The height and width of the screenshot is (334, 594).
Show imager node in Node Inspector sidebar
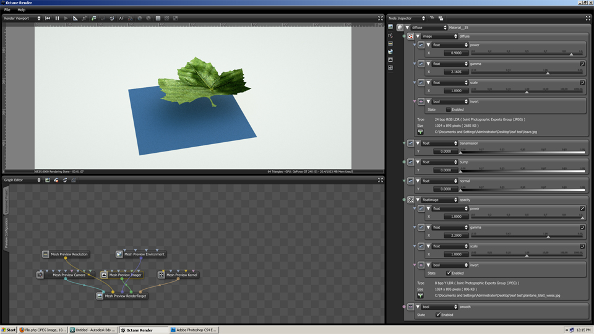click(x=390, y=60)
